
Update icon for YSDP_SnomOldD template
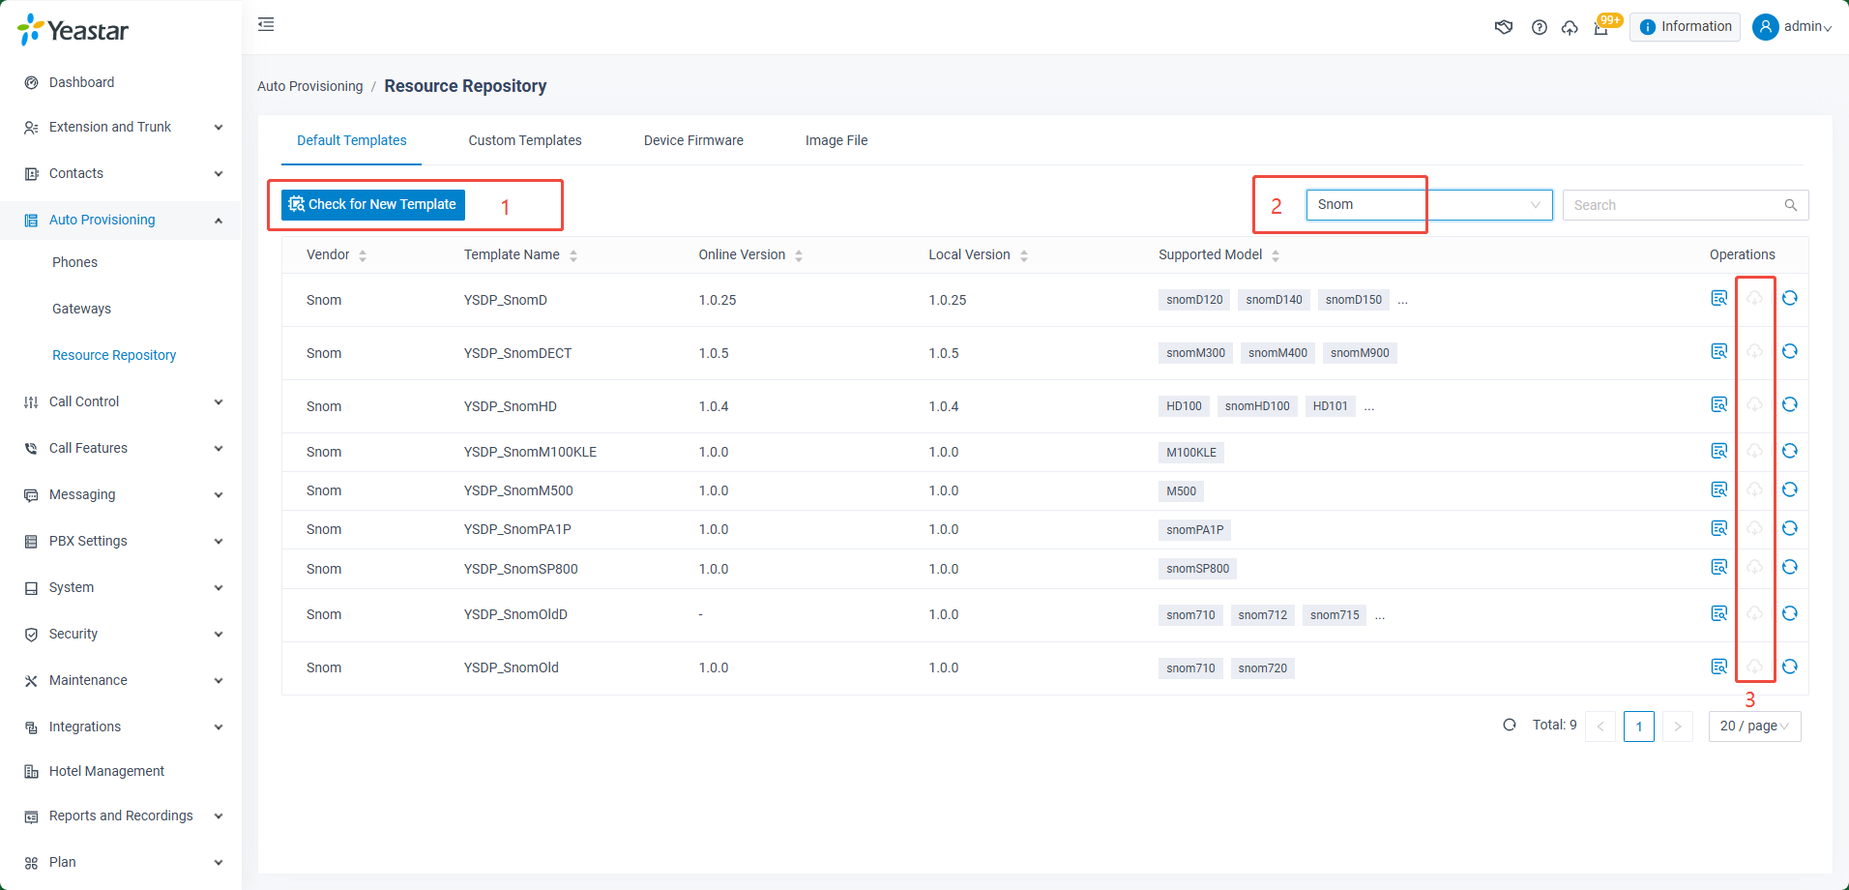(x=1754, y=613)
